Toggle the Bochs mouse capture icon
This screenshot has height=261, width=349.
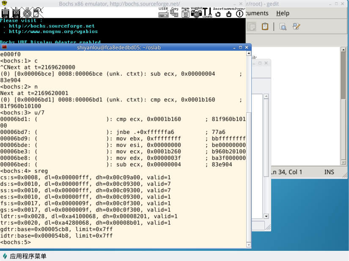[37, 12]
